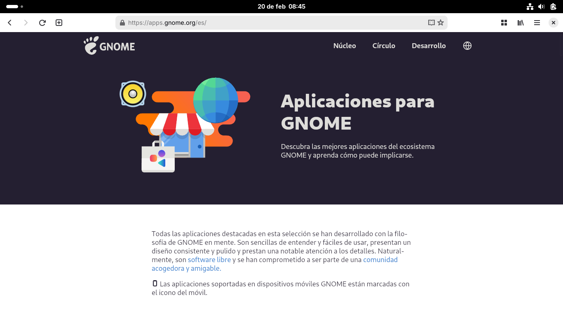Click the GNOME logo
Screen dimensions: 563x316
click(x=109, y=46)
